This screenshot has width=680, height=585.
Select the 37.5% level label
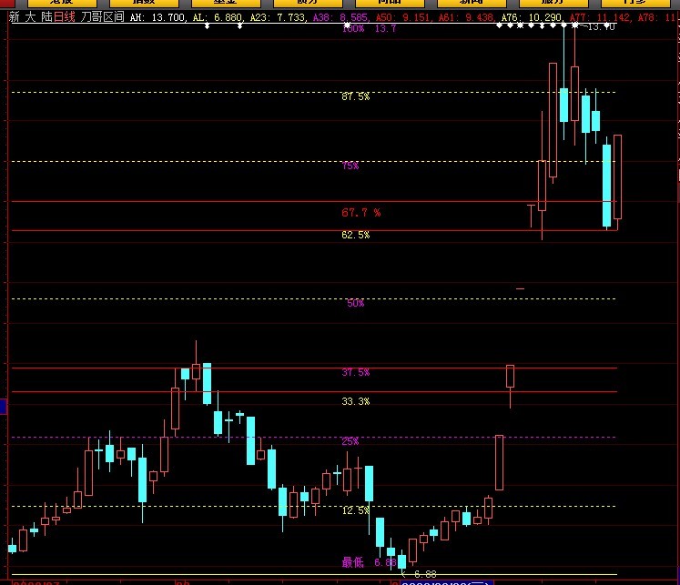(x=356, y=372)
